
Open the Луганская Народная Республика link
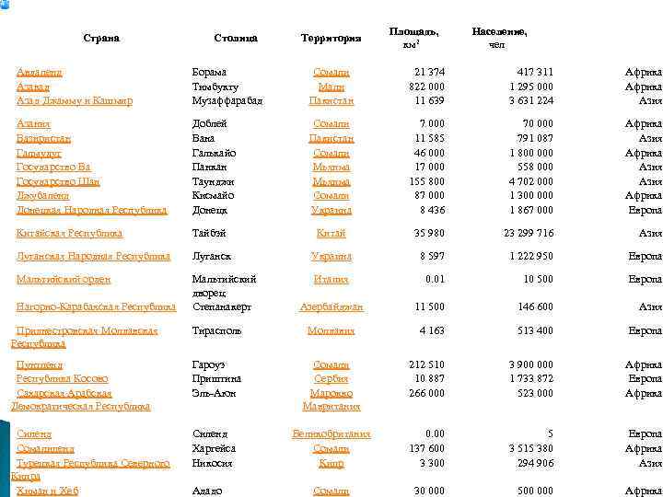click(x=93, y=256)
